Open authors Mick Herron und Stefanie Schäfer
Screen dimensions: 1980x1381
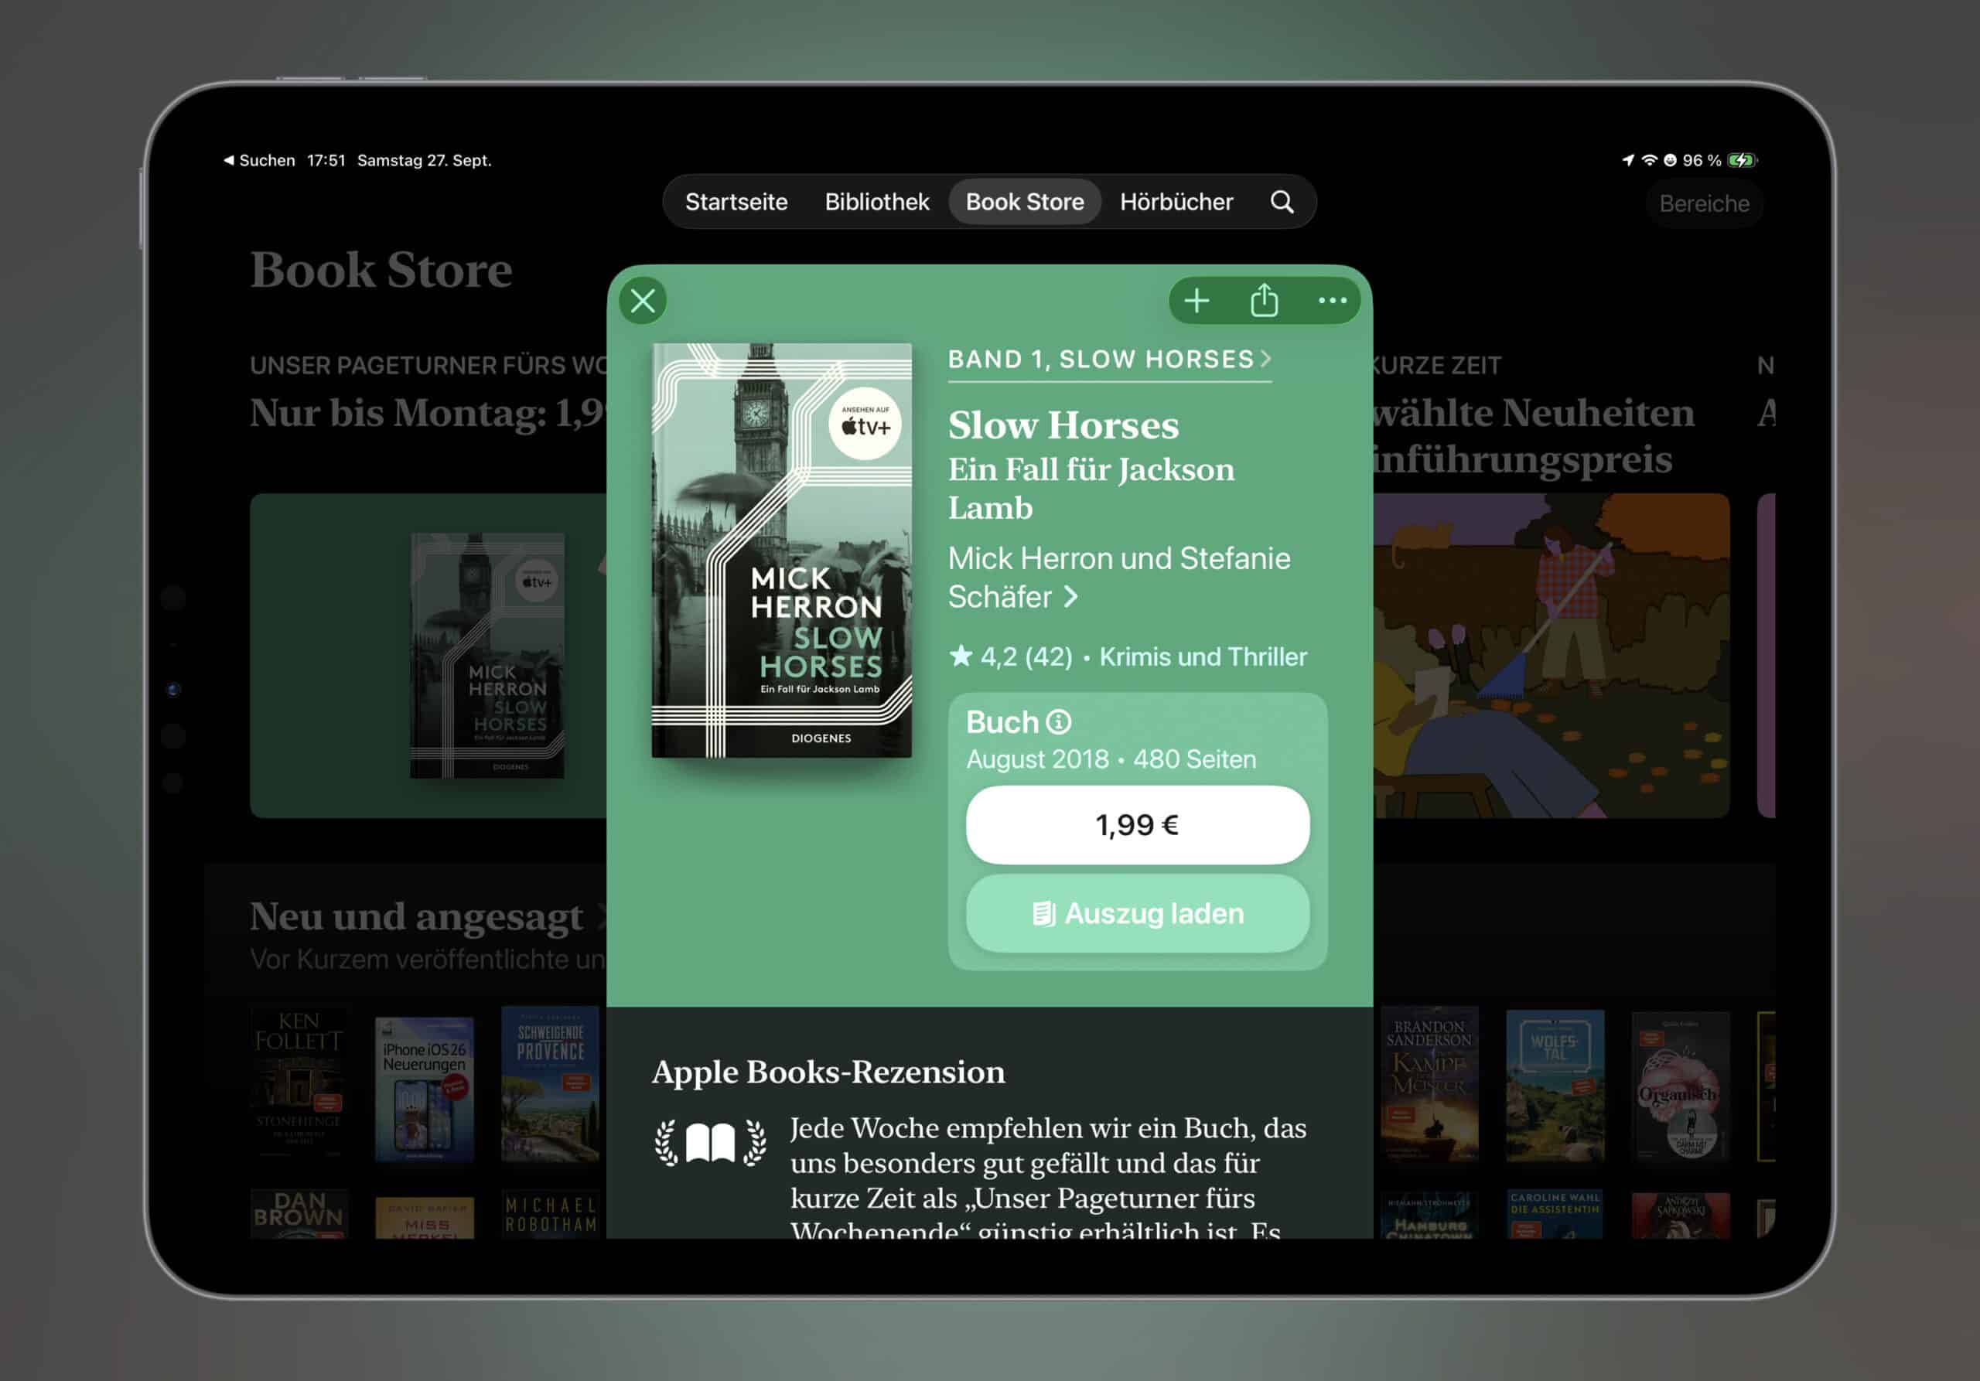coord(1119,578)
